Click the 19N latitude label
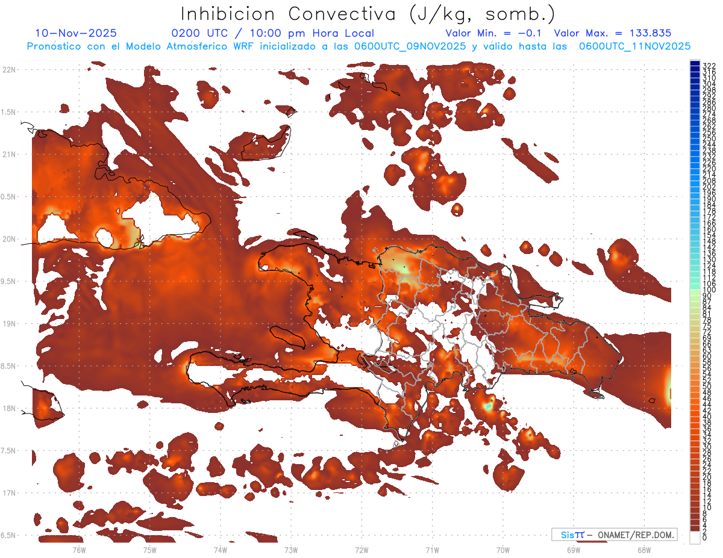This screenshot has width=723, height=558. [9, 324]
